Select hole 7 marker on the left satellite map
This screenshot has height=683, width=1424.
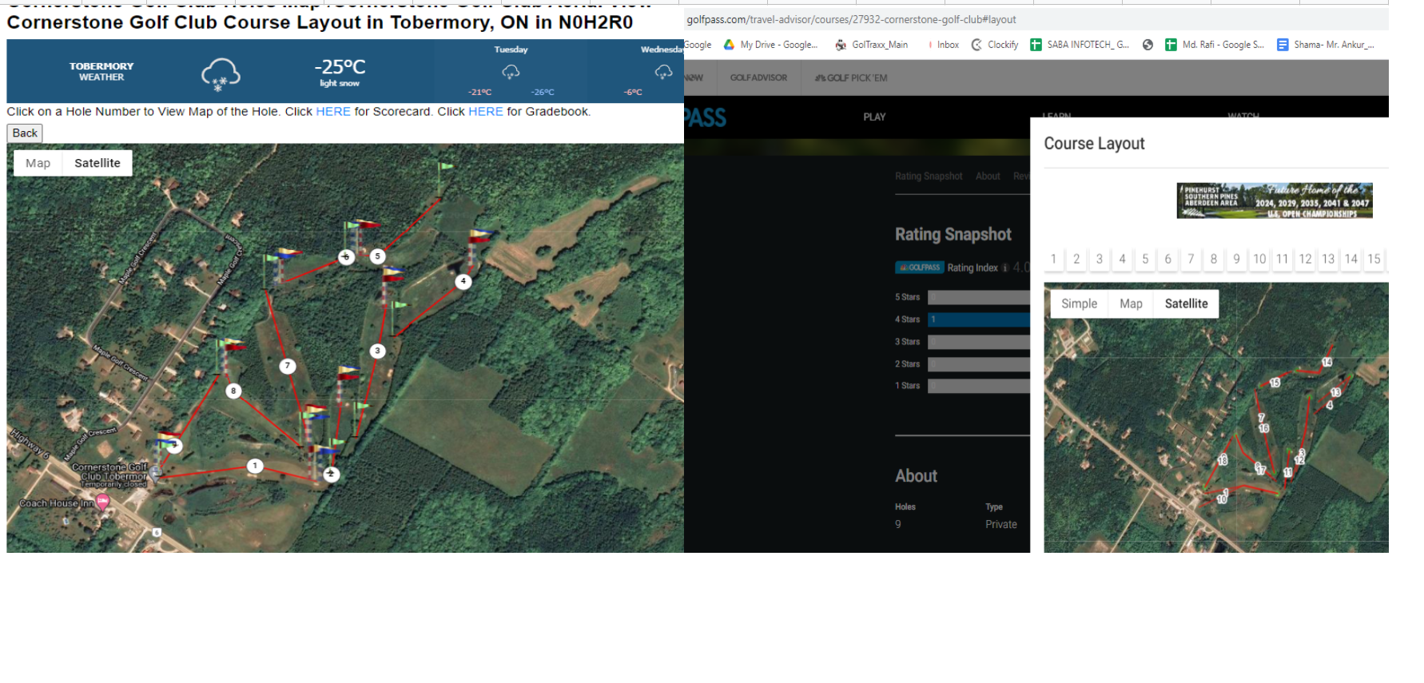tap(288, 366)
